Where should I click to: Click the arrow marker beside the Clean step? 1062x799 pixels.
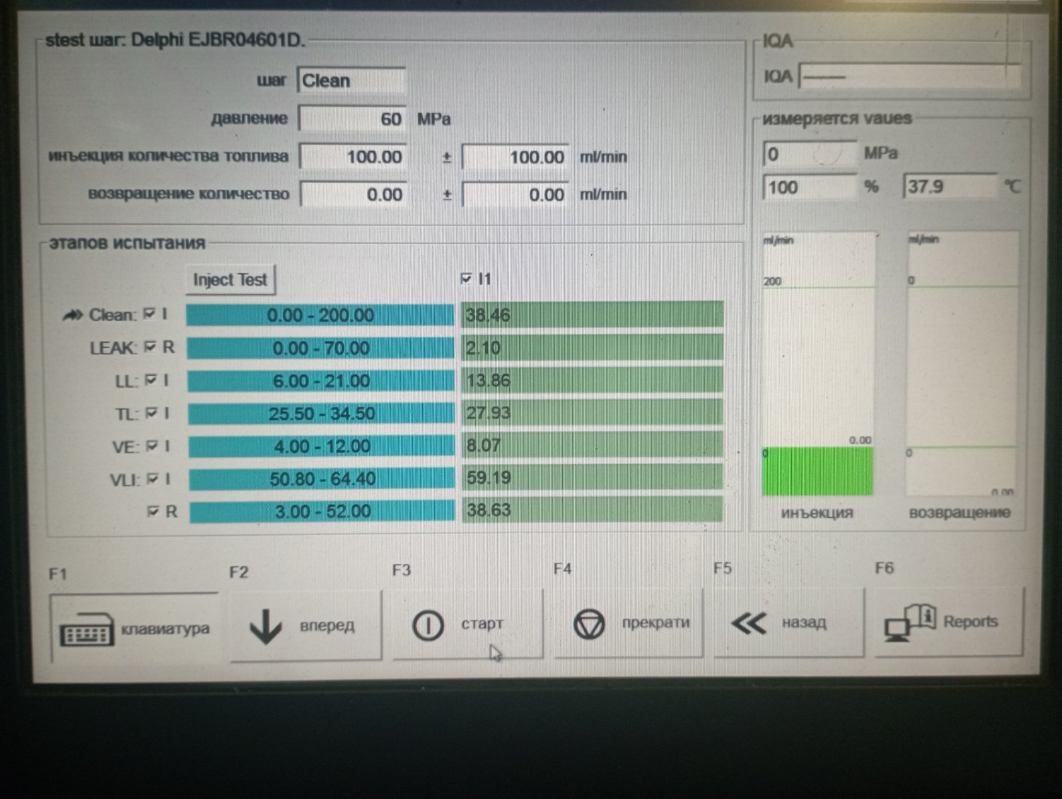72,315
